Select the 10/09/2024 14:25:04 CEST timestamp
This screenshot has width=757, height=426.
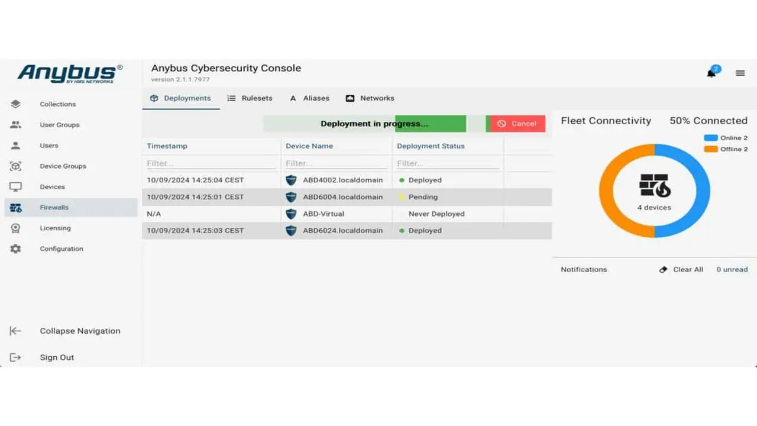(x=195, y=180)
